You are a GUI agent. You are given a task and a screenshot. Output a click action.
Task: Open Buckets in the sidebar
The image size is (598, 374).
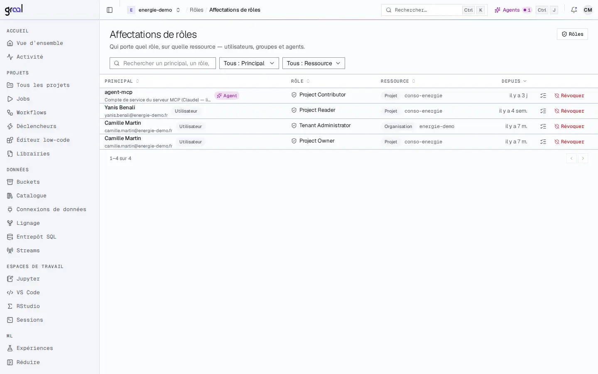tap(49, 182)
